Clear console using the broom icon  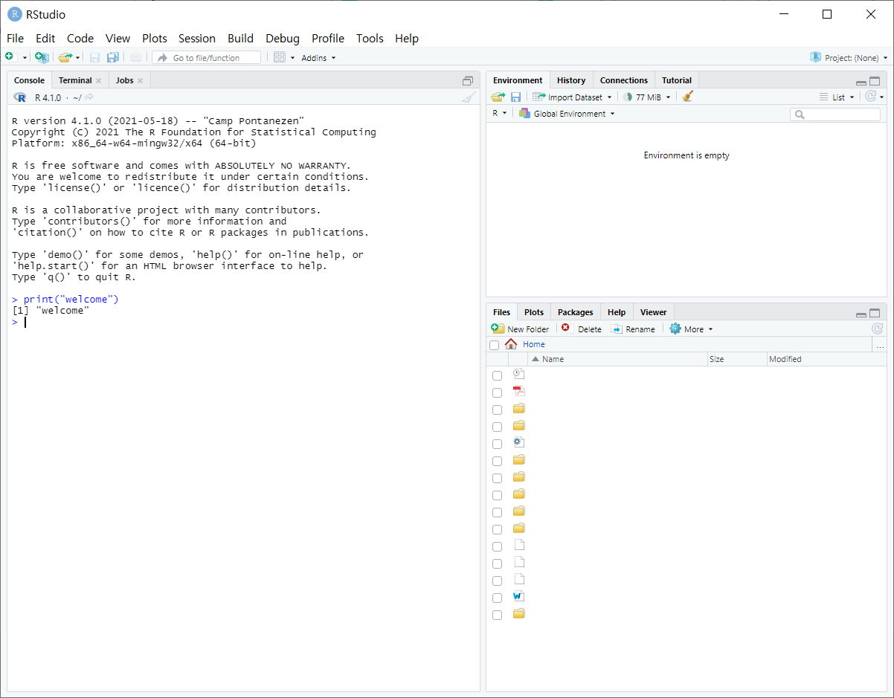pos(469,97)
